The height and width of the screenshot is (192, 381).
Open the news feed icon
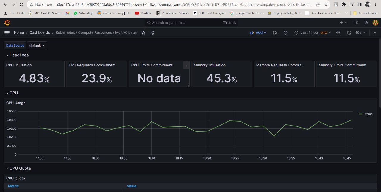[x=366, y=23]
